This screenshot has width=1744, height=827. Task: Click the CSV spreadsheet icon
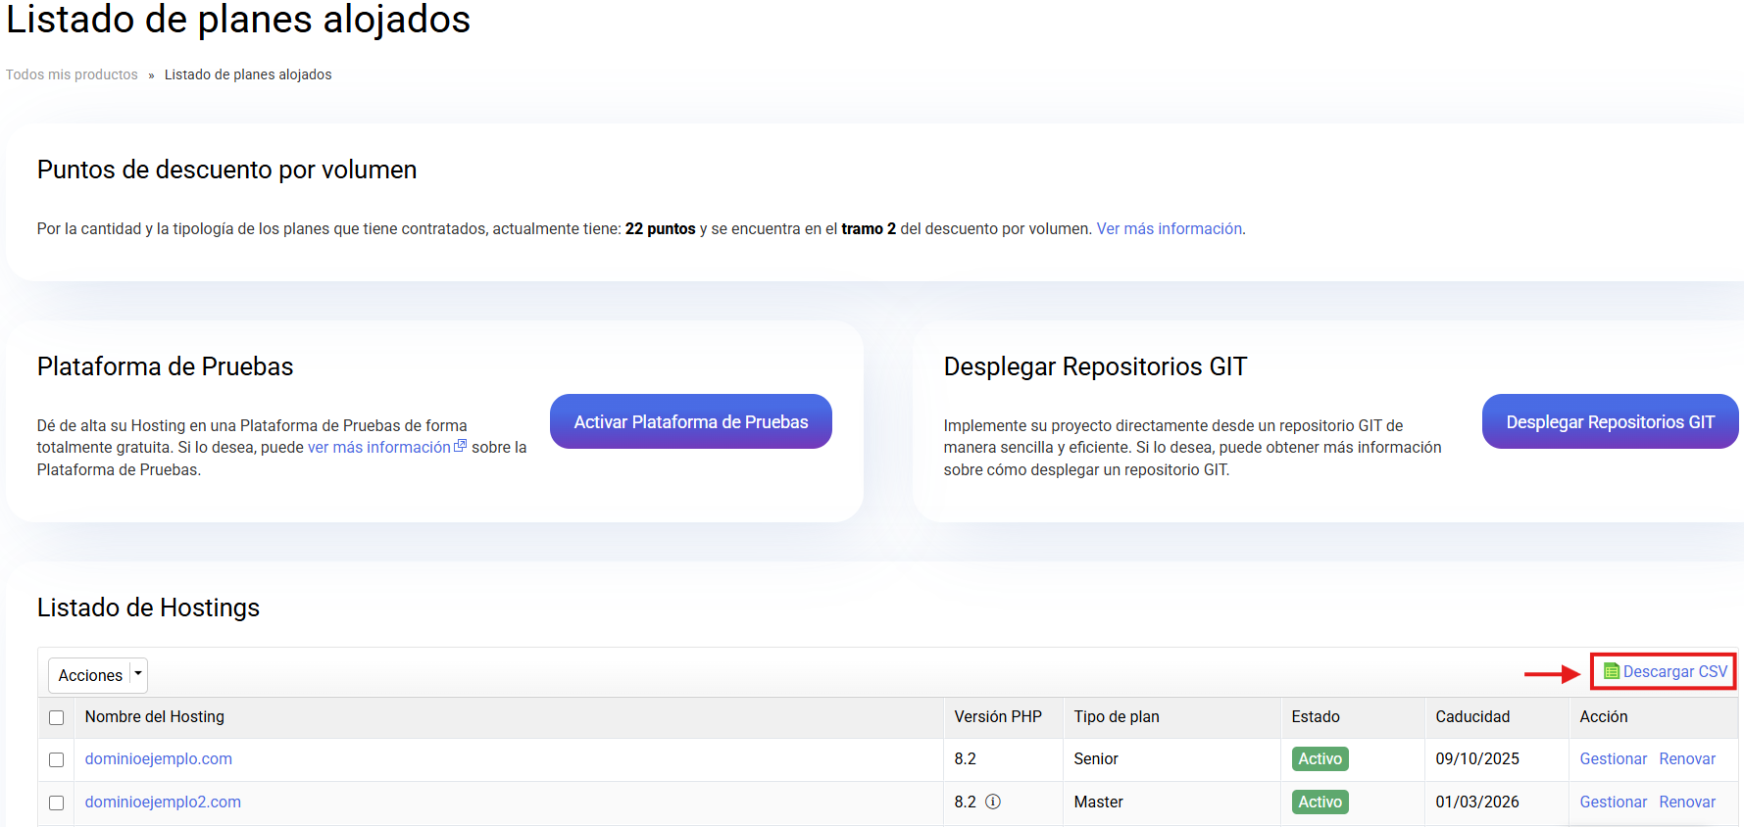(1611, 671)
